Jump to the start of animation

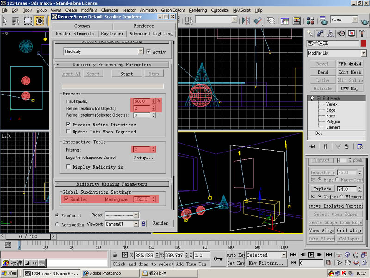pos(293,254)
